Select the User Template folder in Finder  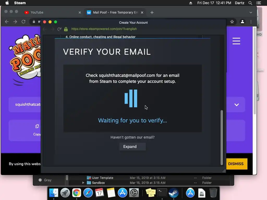(x=102, y=178)
